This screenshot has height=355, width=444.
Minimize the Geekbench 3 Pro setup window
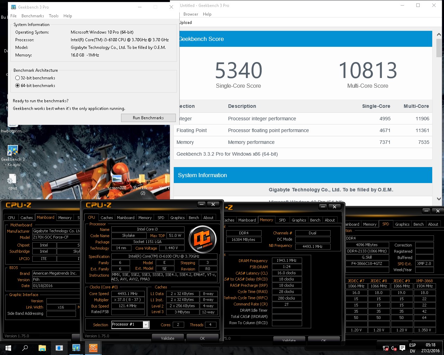[x=140, y=7]
